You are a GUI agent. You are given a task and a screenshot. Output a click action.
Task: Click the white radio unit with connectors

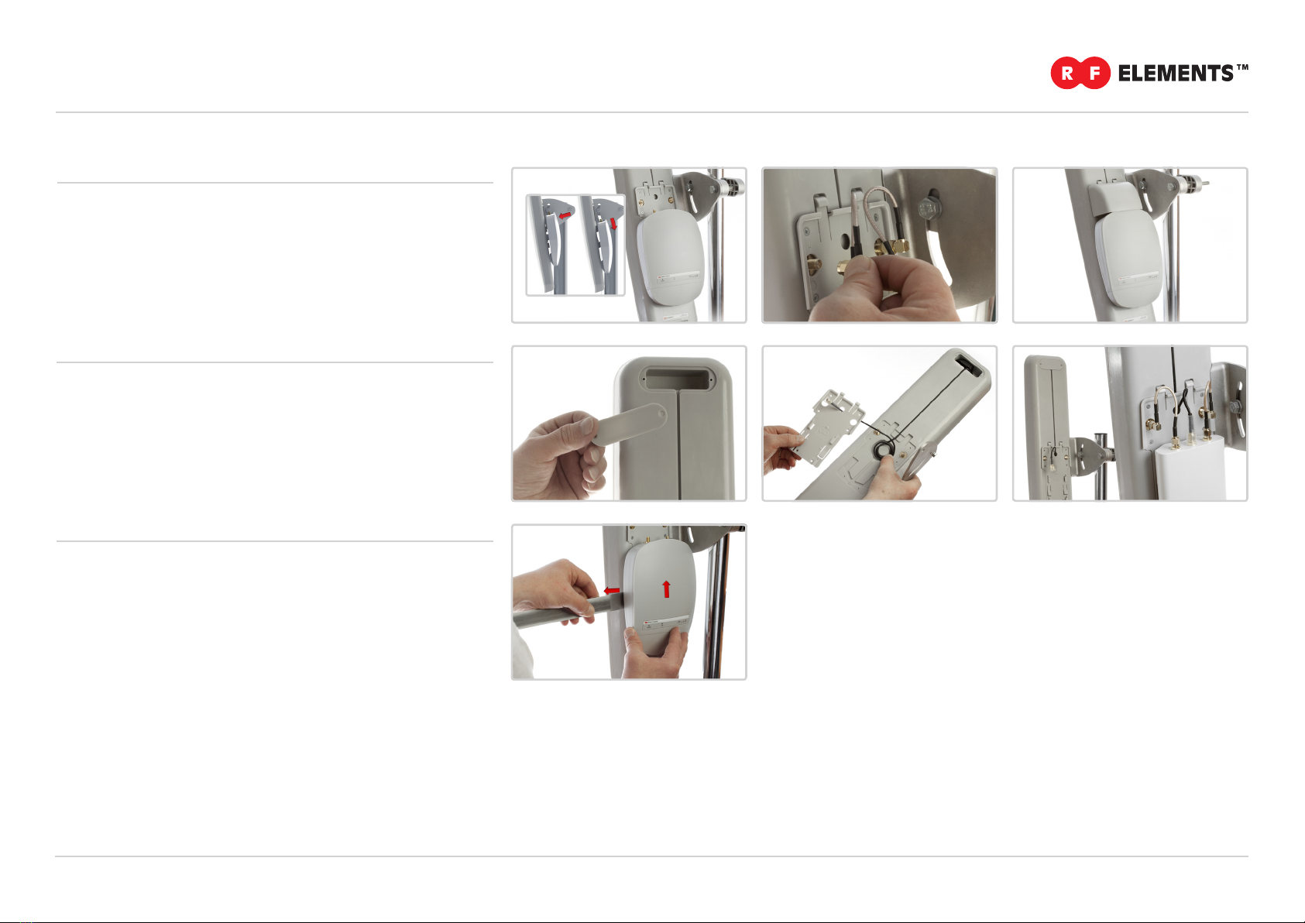(1187, 468)
